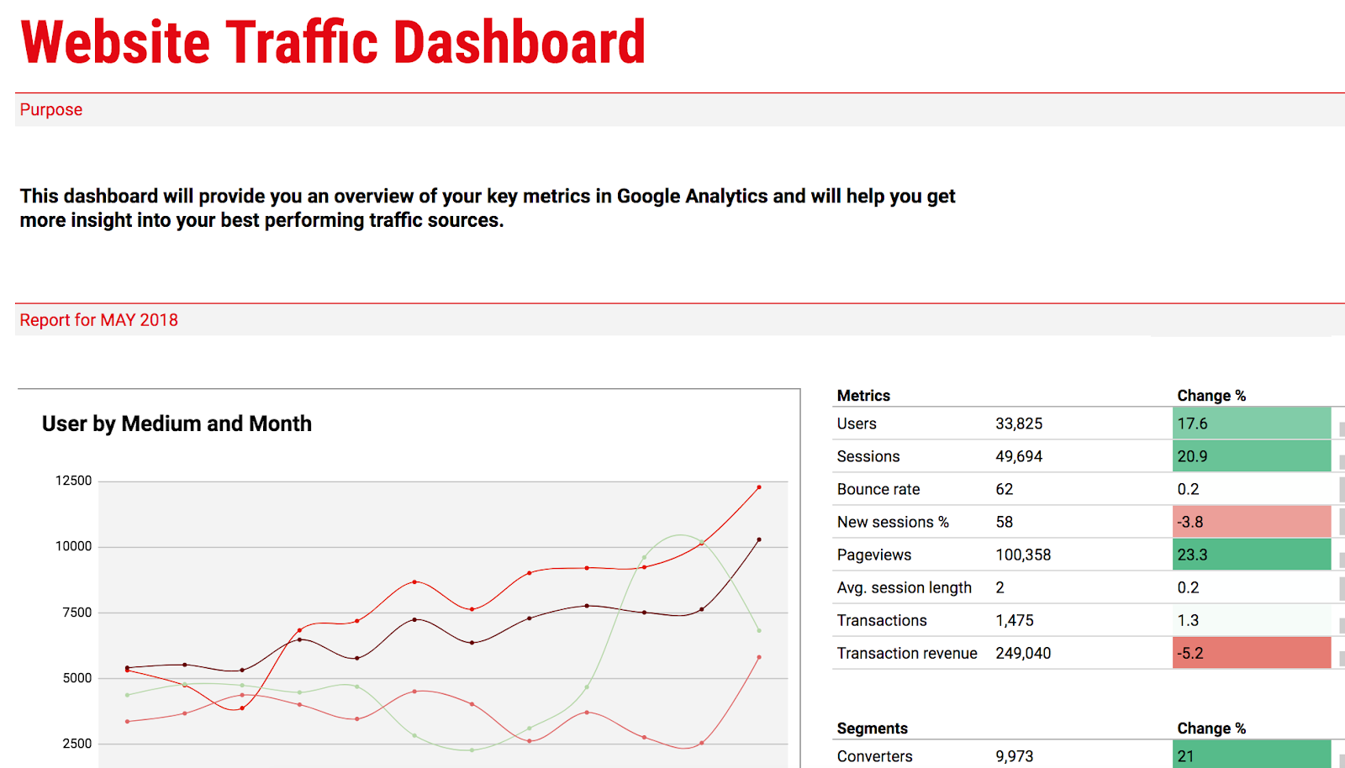Select the Metrics column header
This screenshot has width=1345, height=768.
click(x=863, y=394)
